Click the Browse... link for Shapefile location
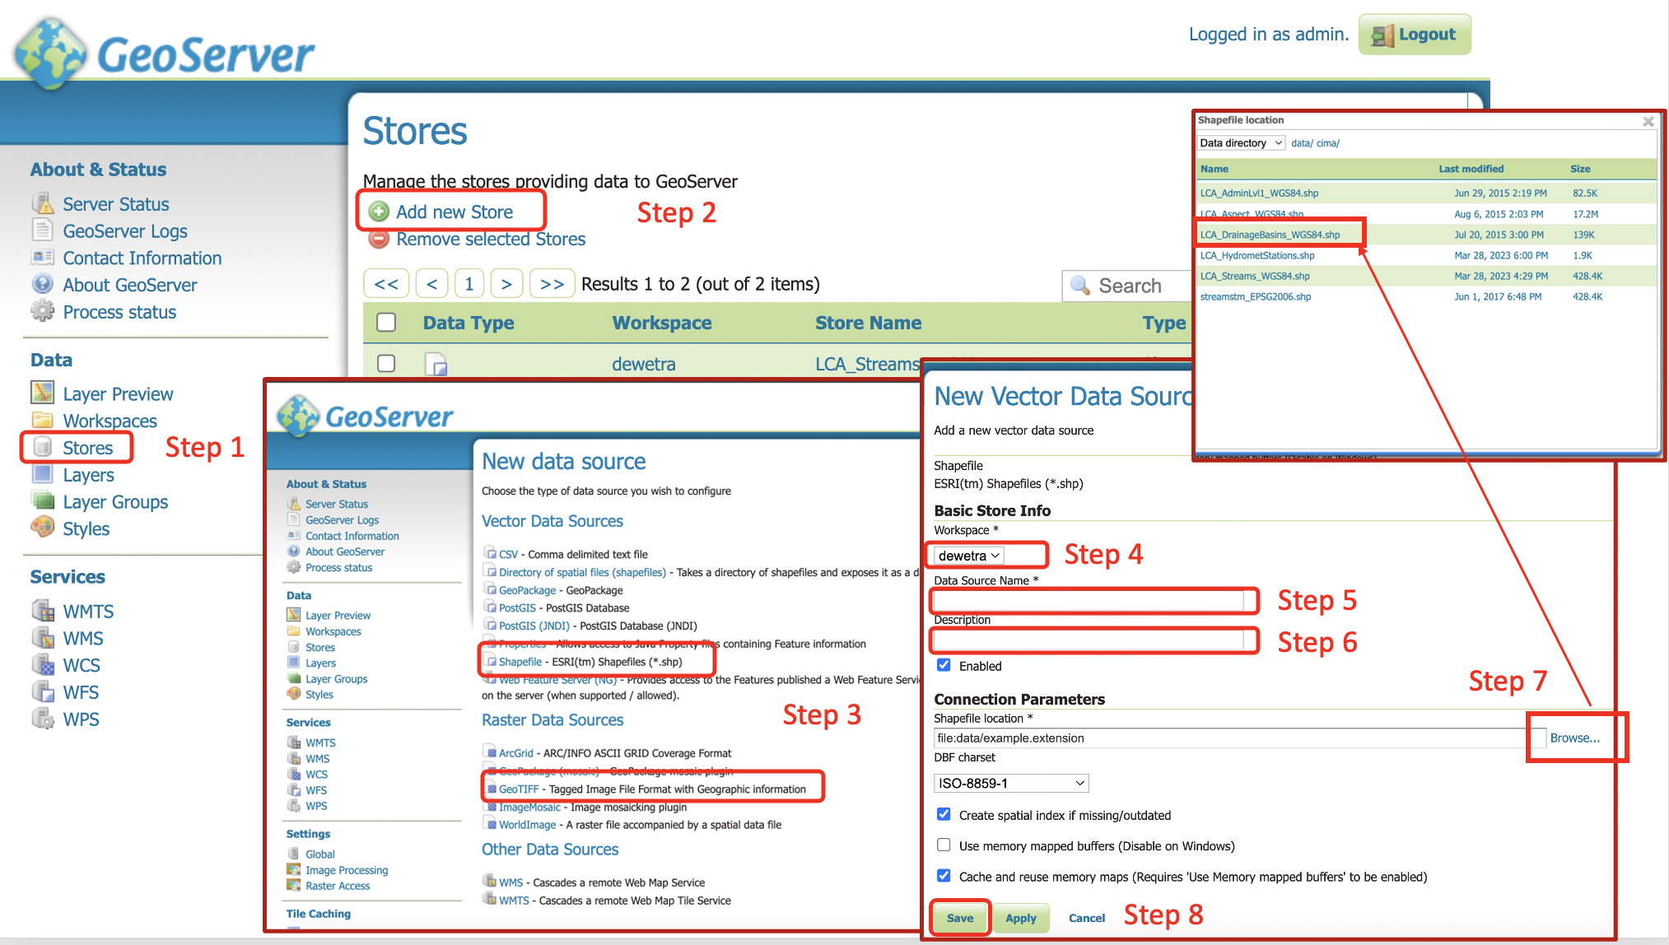 click(1574, 738)
